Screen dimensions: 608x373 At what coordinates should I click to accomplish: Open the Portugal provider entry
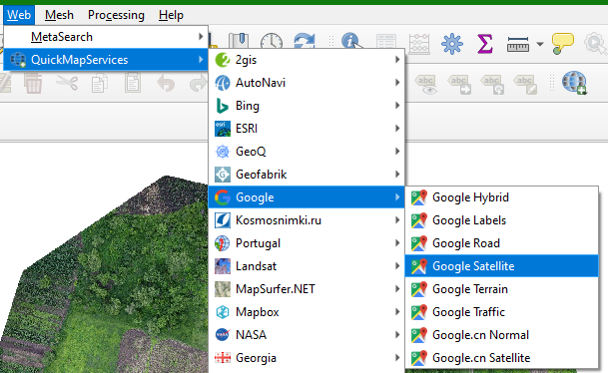click(x=306, y=243)
